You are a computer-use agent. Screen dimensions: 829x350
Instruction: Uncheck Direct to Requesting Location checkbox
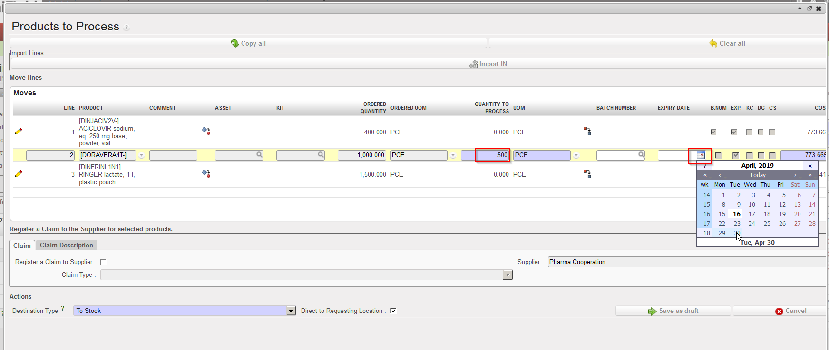click(393, 311)
